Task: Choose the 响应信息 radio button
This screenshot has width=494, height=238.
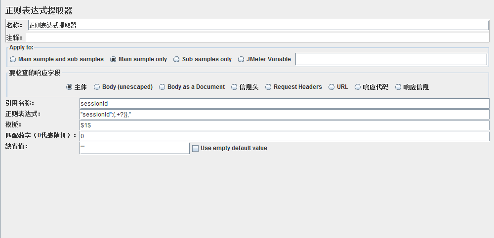Action: tap(398, 87)
